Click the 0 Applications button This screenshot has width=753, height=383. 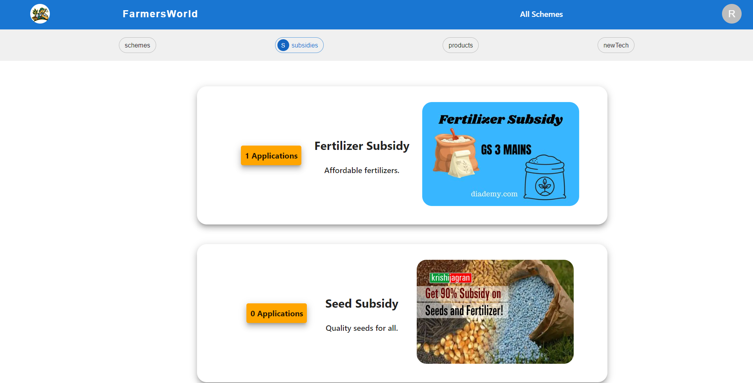(x=277, y=313)
